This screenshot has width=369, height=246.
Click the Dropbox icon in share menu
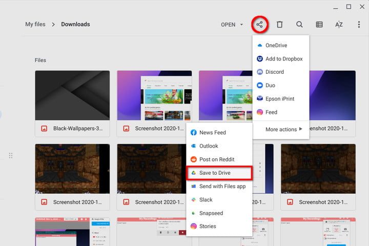260,58
